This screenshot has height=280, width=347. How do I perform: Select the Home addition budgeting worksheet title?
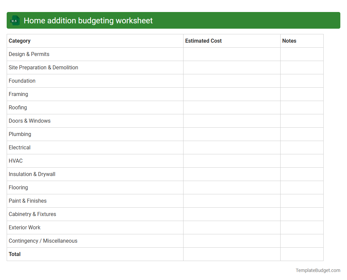pos(87,20)
